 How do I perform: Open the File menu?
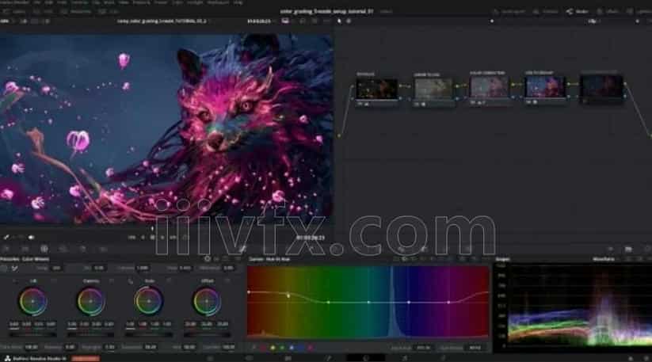click(37, 2)
